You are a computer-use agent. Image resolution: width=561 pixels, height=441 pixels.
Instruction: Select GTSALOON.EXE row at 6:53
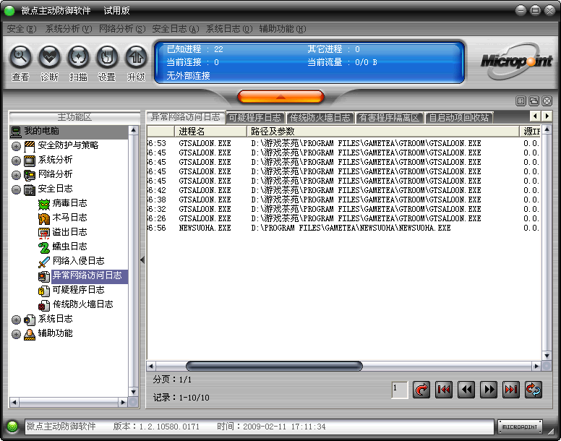point(343,143)
